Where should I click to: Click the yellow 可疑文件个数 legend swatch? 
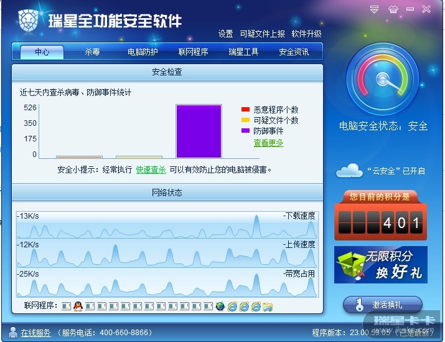pos(245,120)
